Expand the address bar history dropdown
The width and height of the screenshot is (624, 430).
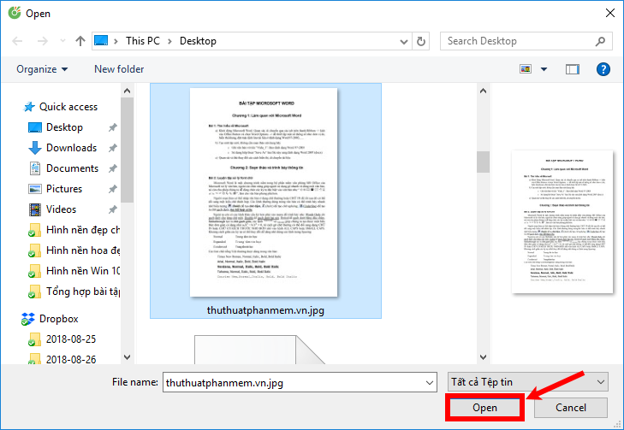[403, 41]
